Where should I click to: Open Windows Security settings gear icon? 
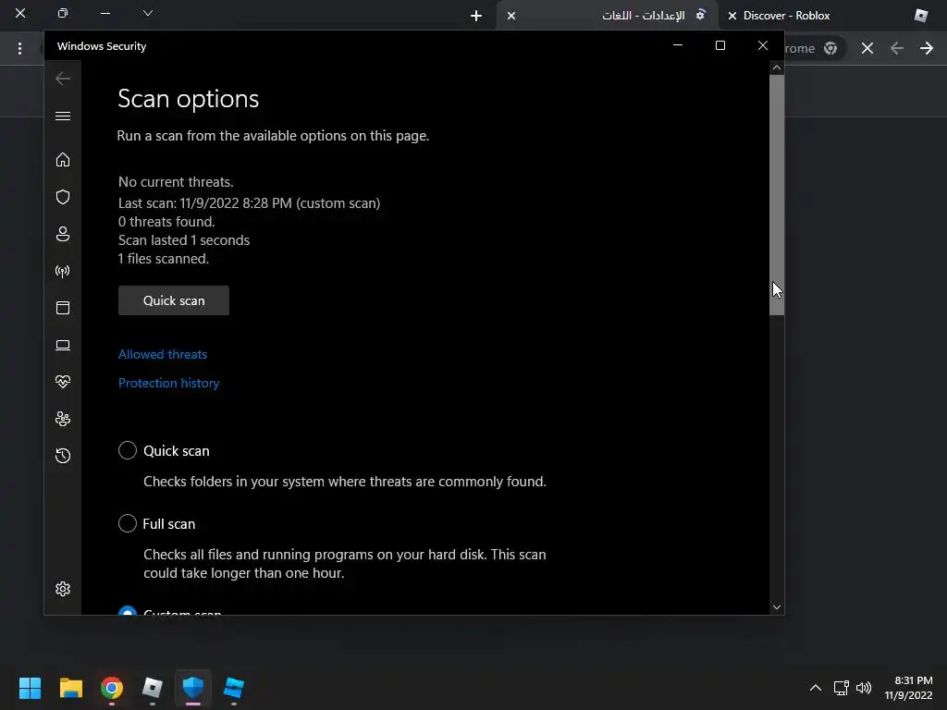pos(63,589)
